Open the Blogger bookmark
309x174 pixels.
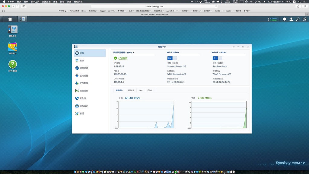[x=103, y=11]
